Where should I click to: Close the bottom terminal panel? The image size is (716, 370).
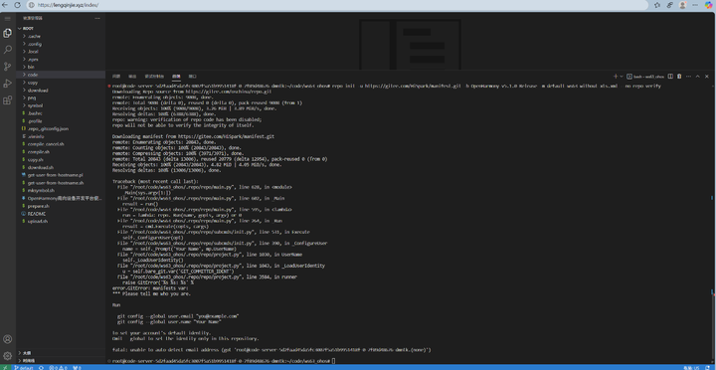pos(707,77)
